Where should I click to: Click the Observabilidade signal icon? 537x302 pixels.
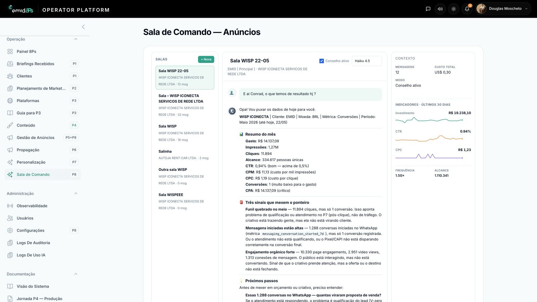point(10,206)
